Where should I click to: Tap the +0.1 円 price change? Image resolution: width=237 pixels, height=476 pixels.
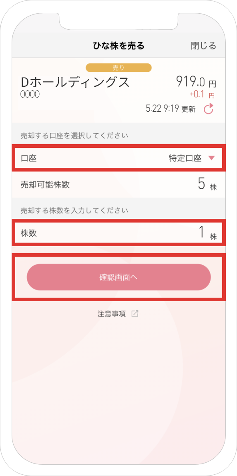pyautogui.click(x=202, y=95)
